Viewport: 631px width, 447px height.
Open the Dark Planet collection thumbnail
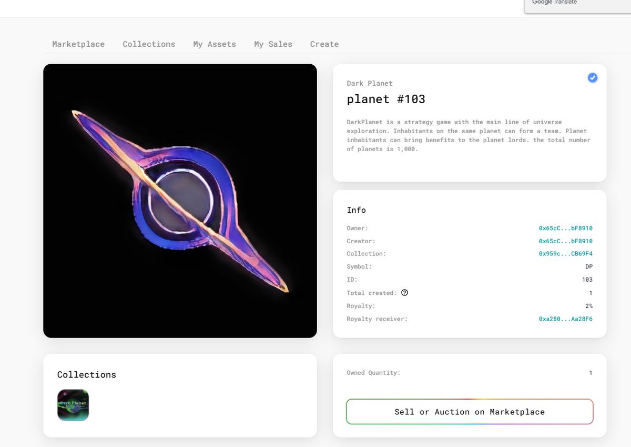73,405
